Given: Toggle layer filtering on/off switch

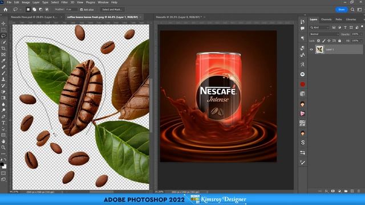Looking at the screenshot, I should point(362,27).
